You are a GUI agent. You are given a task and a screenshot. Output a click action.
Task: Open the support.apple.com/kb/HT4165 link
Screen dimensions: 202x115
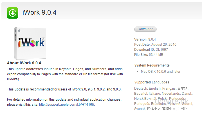tap(67, 105)
